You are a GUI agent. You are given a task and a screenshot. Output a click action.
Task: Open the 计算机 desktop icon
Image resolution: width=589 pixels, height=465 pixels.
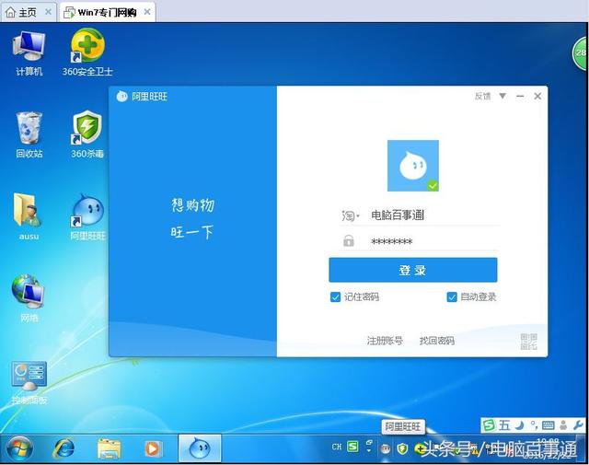(29, 53)
